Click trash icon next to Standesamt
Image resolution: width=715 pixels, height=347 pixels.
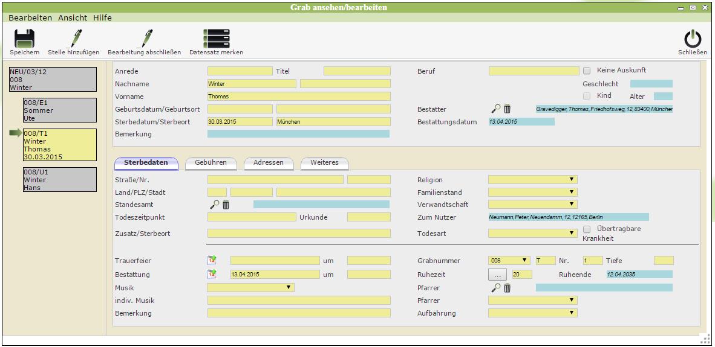[x=226, y=205]
